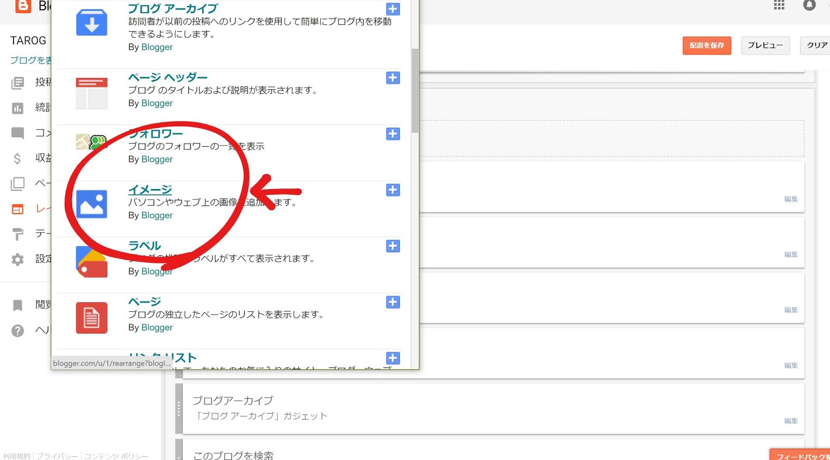The width and height of the screenshot is (830, 460).
Task: Click the followers gadget map icon
Action: pyautogui.click(x=91, y=141)
